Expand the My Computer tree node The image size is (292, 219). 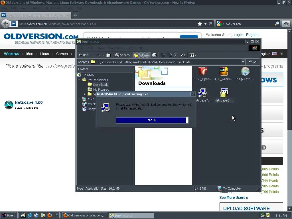(x=79, y=99)
